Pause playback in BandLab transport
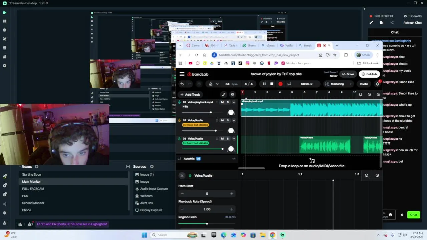The width and height of the screenshot is (427, 240). point(264,84)
